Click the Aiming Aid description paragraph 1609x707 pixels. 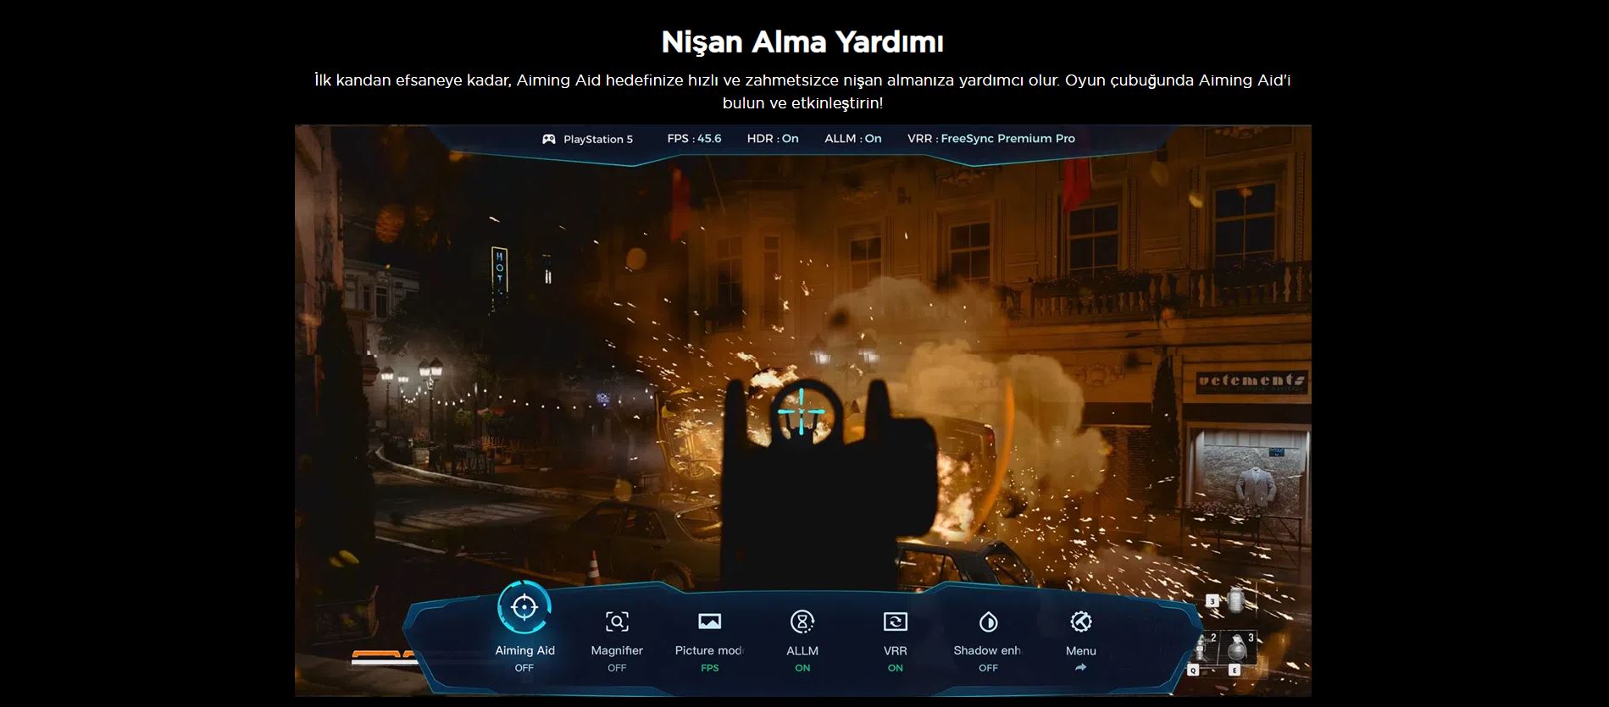tap(802, 91)
